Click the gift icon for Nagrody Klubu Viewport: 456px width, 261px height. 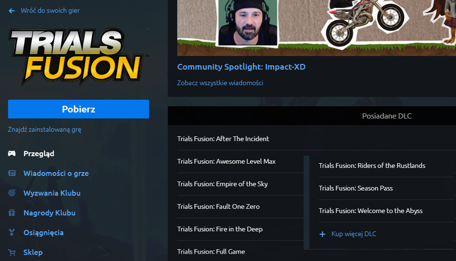[x=12, y=213]
